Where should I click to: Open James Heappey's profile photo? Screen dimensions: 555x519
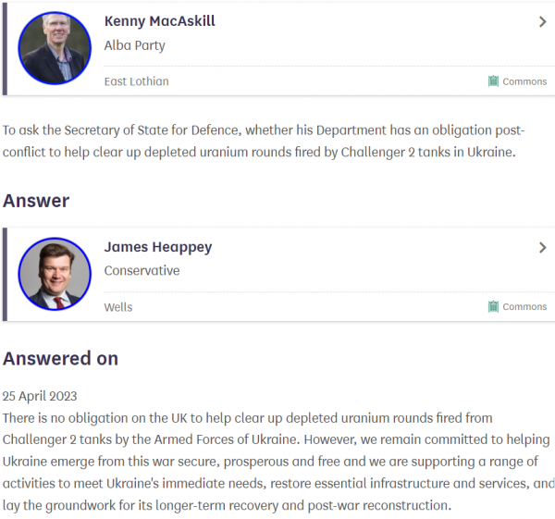click(x=55, y=274)
